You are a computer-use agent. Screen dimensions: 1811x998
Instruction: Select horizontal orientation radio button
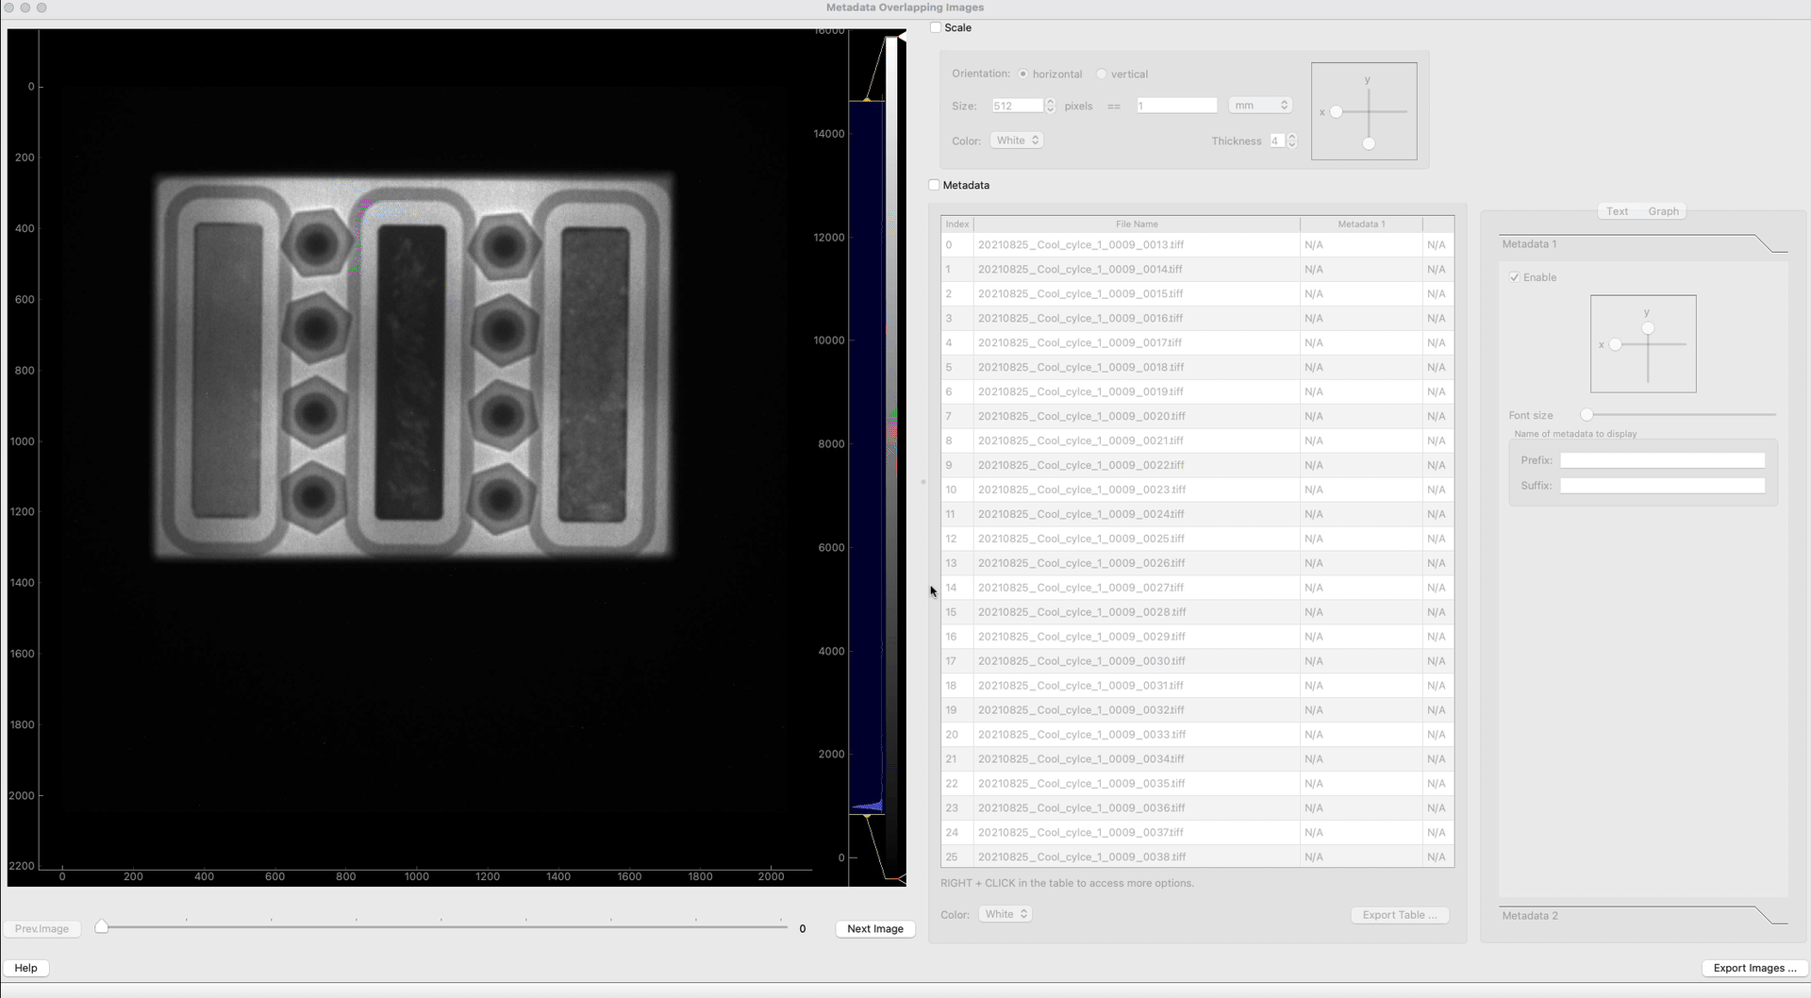pyautogui.click(x=1022, y=74)
